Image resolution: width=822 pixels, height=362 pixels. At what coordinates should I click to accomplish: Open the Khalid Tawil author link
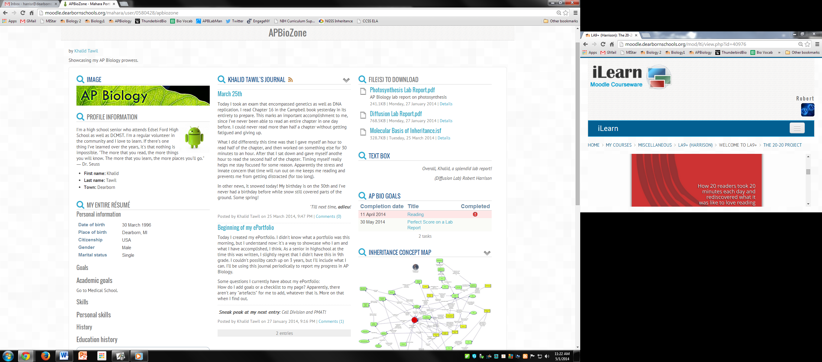point(86,51)
